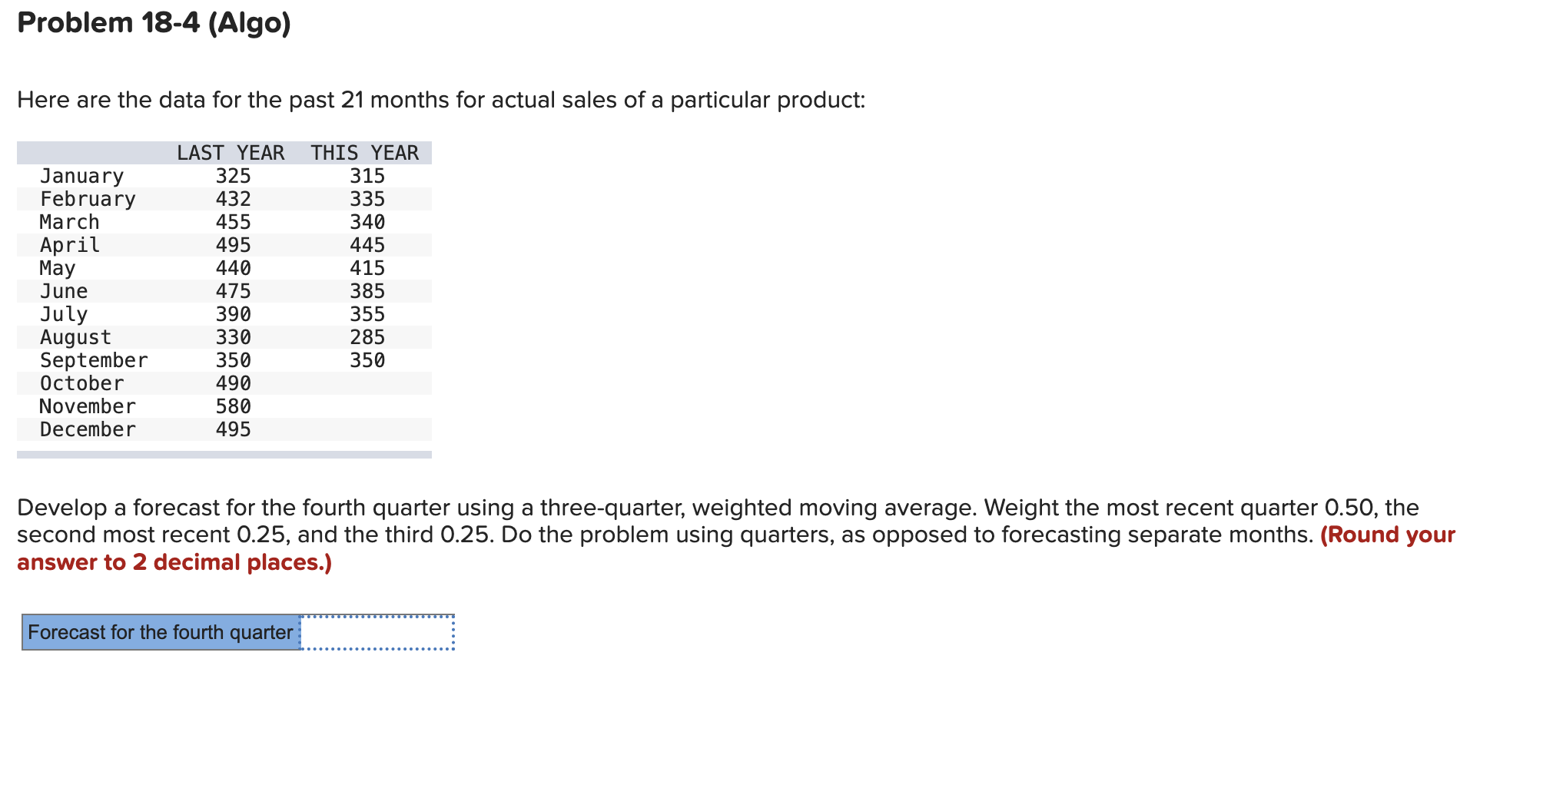Click the April value 495

(234, 245)
